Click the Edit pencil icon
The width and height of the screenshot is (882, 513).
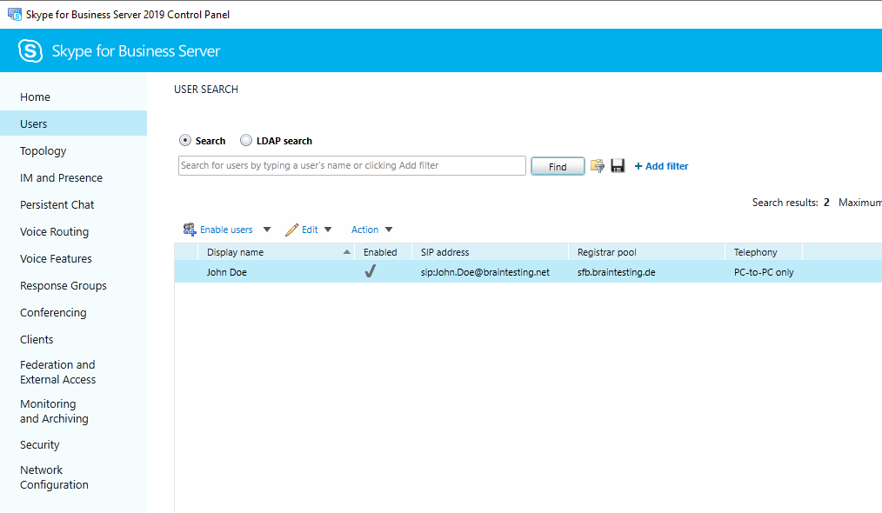[x=292, y=230]
